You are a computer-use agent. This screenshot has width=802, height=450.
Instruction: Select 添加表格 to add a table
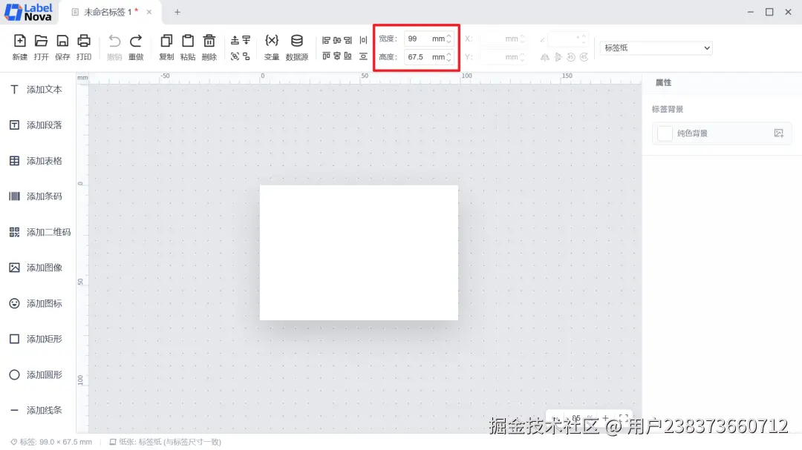tap(36, 161)
